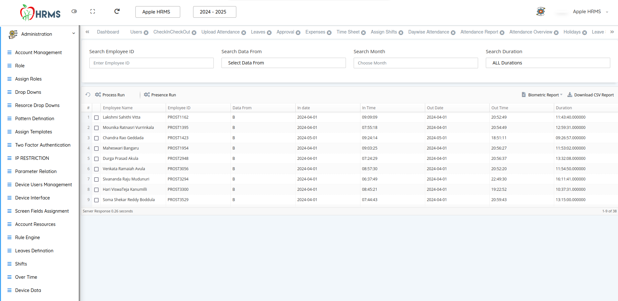Viewport: 618px width, 301px height.
Task: Open the Time Sheet tab
Action: [x=348, y=32]
